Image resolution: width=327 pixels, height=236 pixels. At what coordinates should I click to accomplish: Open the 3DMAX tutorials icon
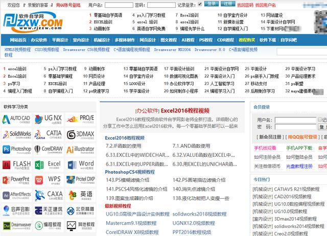pos(81,134)
